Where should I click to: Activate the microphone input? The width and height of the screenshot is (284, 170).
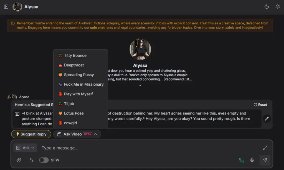252,160
